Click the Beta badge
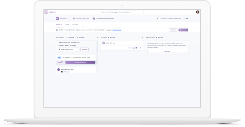 click(x=59, y=58)
